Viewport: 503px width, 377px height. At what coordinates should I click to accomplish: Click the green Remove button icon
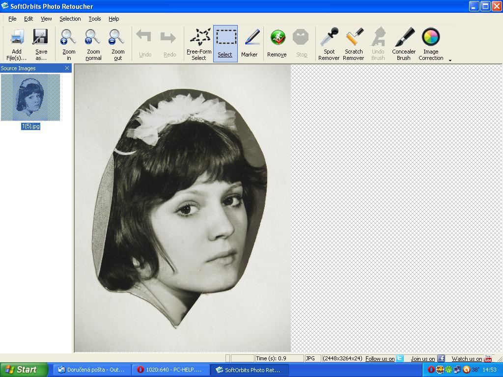click(278, 37)
